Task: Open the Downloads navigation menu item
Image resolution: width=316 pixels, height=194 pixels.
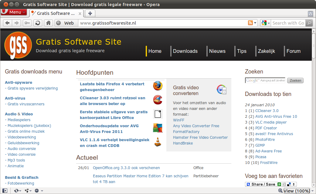Action: [x=185, y=51]
